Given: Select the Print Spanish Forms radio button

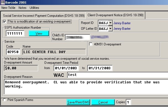Looking at the screenshot, I should click(x=4, y=100).
